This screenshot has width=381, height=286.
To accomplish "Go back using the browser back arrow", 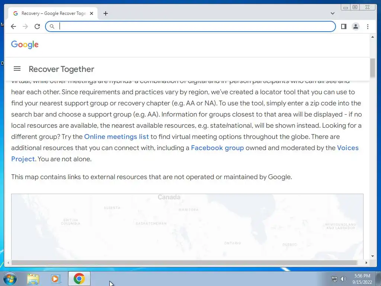I will coord(13,26).
